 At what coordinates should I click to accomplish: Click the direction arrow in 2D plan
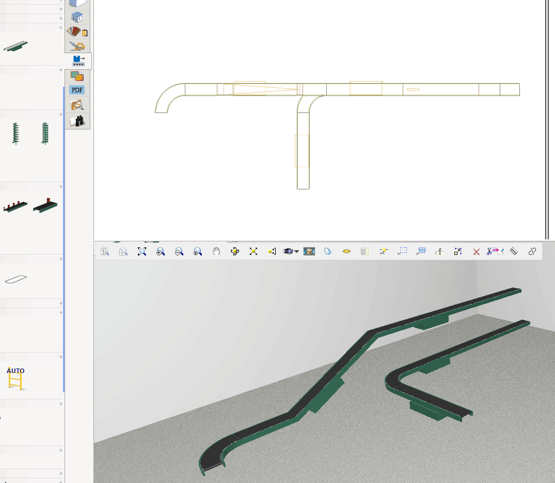(413, 89)
